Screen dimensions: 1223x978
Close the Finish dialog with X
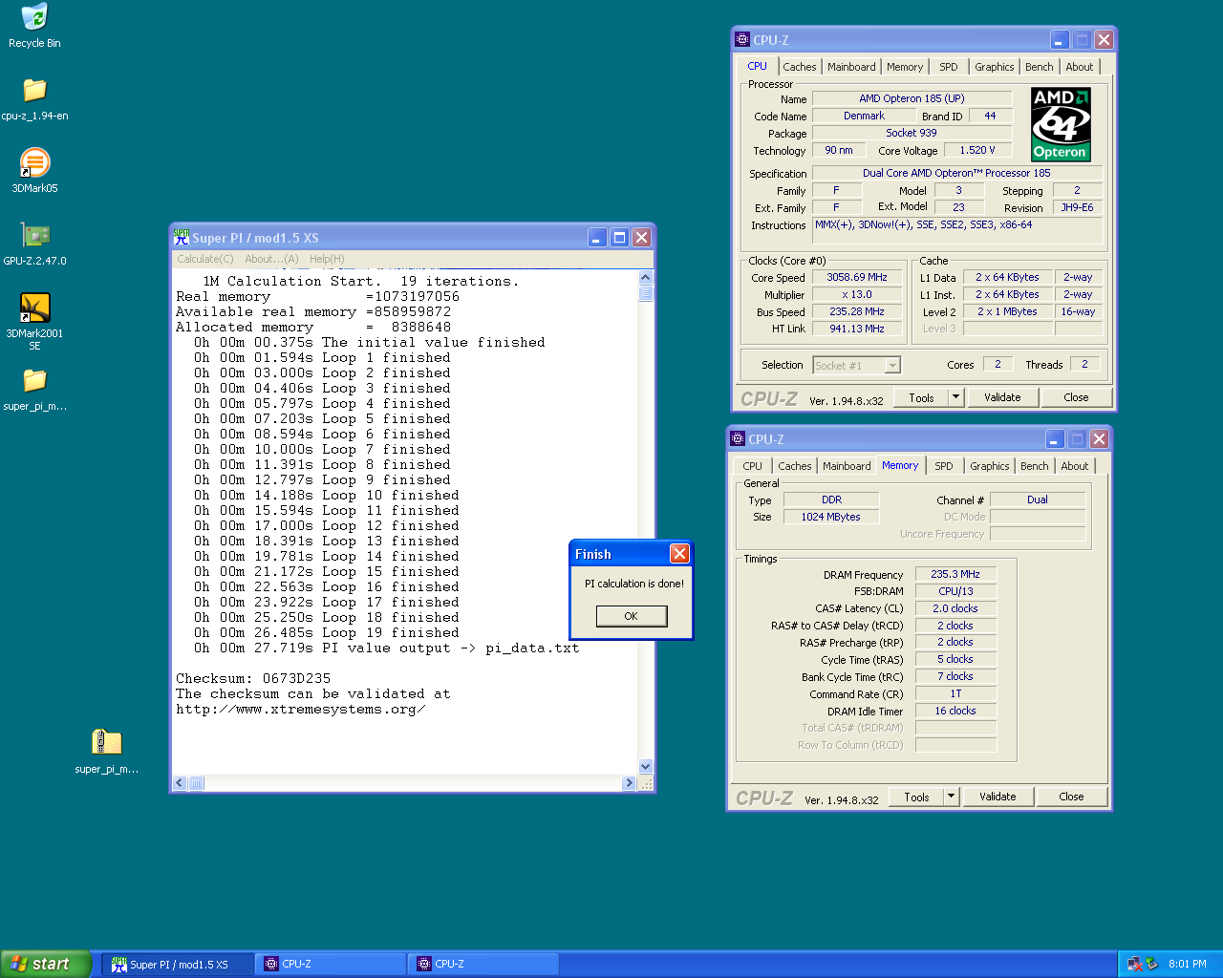coord(679,554)
